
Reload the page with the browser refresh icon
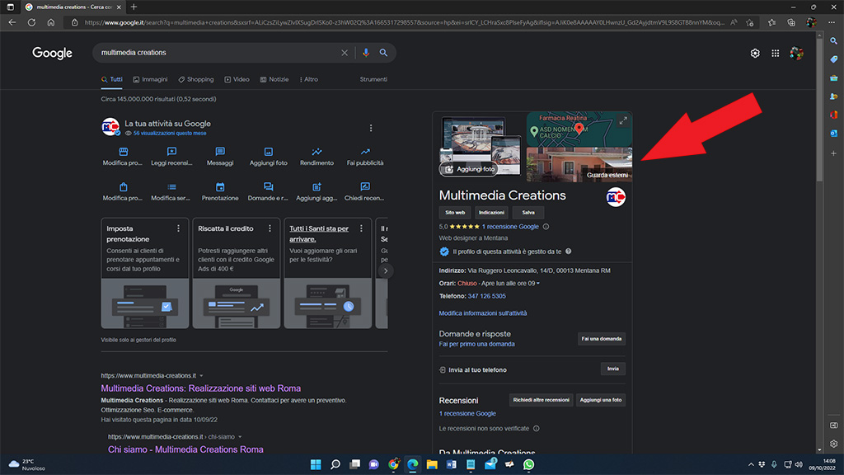tap(32, 22)
